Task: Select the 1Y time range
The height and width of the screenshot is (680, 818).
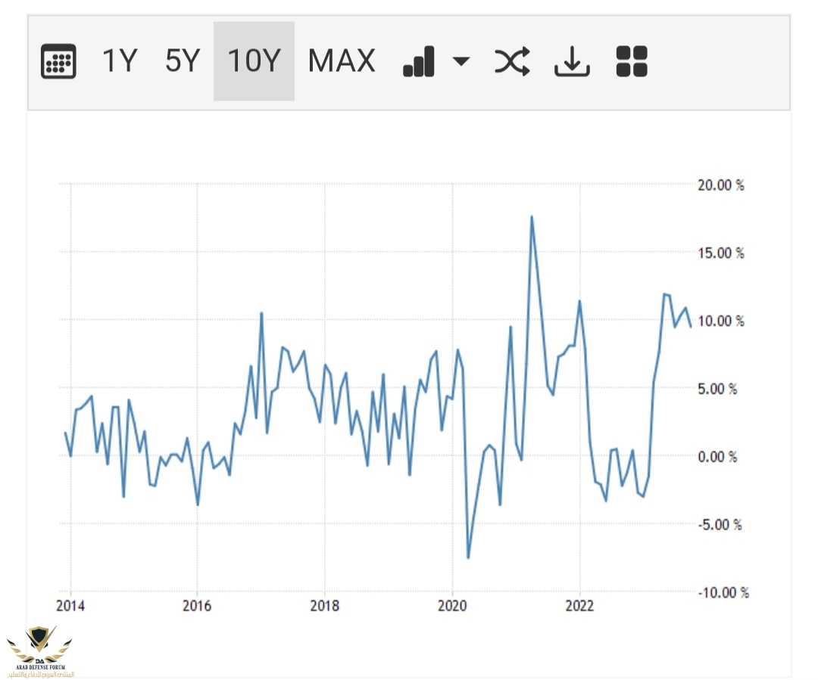Action: click(119, 61)
